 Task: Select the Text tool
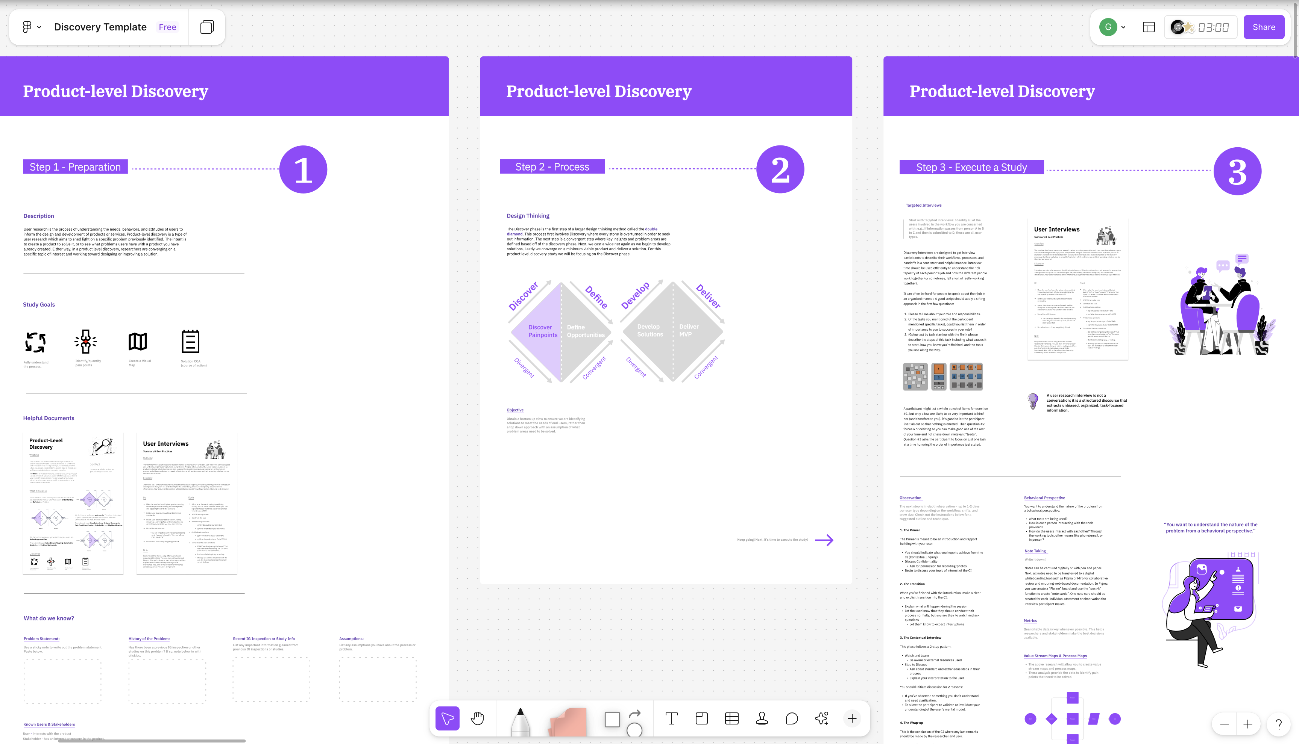click(671, 718)
